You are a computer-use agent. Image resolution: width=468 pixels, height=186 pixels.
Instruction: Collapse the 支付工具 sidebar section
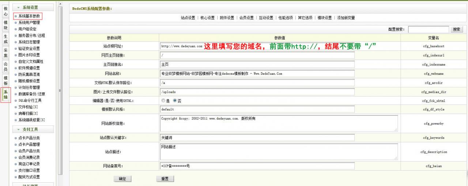click(x=33, y=129)
